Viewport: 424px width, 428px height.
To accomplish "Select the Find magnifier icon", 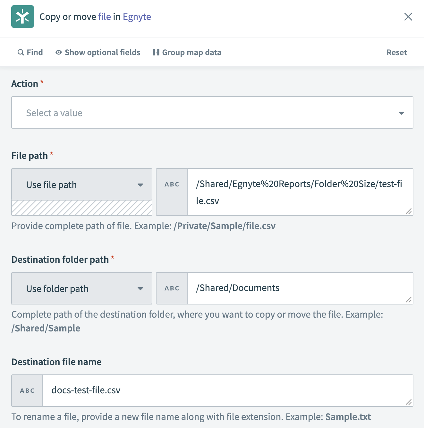I will pos(21,52).
